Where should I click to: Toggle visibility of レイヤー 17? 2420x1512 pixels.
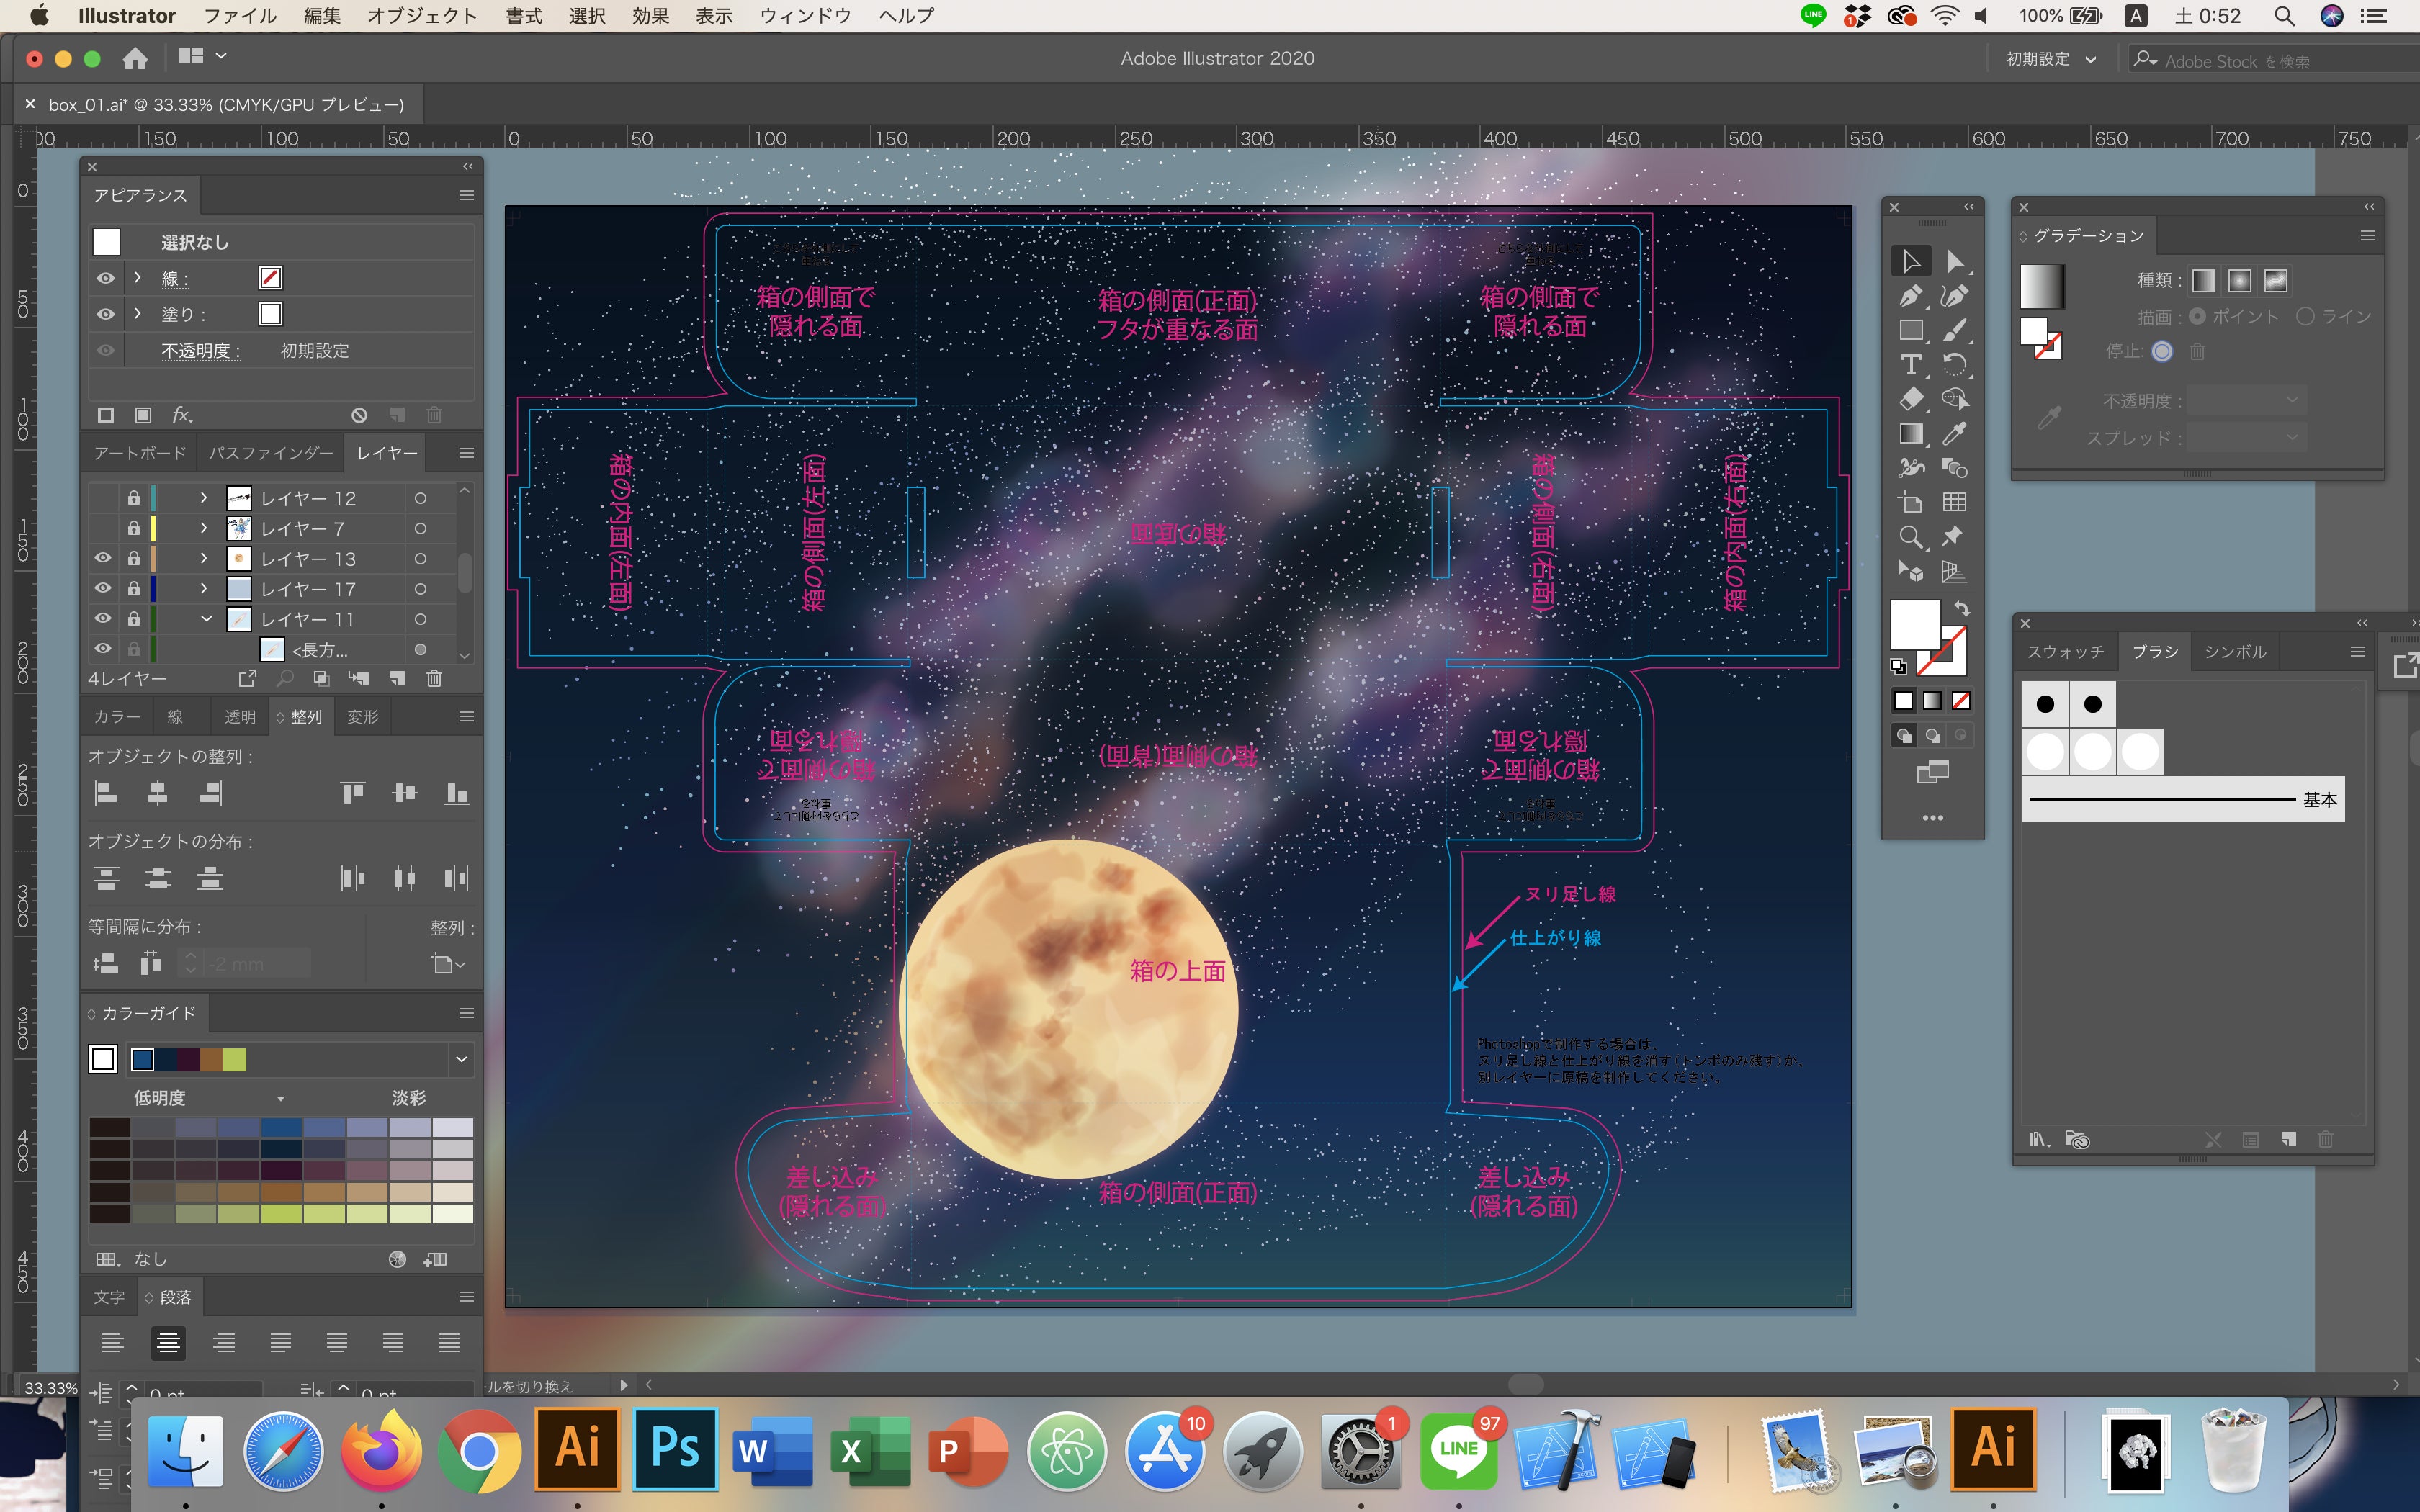click(103, 588)
